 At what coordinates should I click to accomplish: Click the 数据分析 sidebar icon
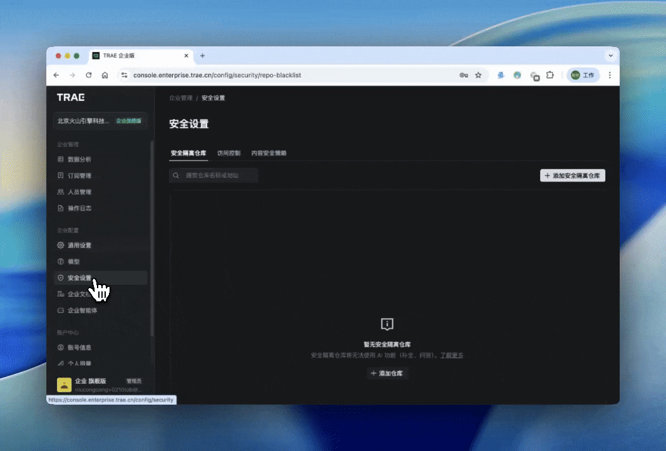click(61, 160)
